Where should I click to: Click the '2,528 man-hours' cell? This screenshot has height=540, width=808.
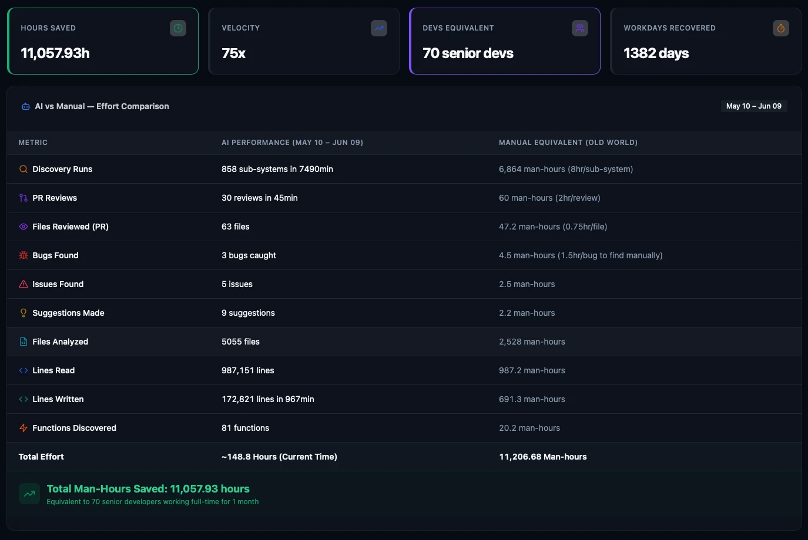(532, 342)
